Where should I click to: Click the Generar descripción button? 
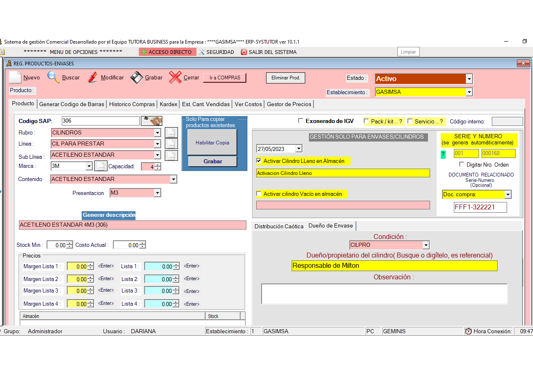[x=109, y=215]
